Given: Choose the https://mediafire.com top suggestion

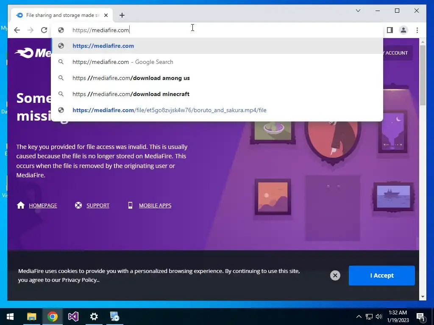Looking at the screenshot, I should pyautogui.click(x=217, y=46).
